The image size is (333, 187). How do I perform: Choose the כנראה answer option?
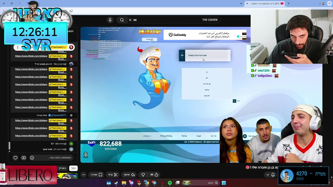207,90
